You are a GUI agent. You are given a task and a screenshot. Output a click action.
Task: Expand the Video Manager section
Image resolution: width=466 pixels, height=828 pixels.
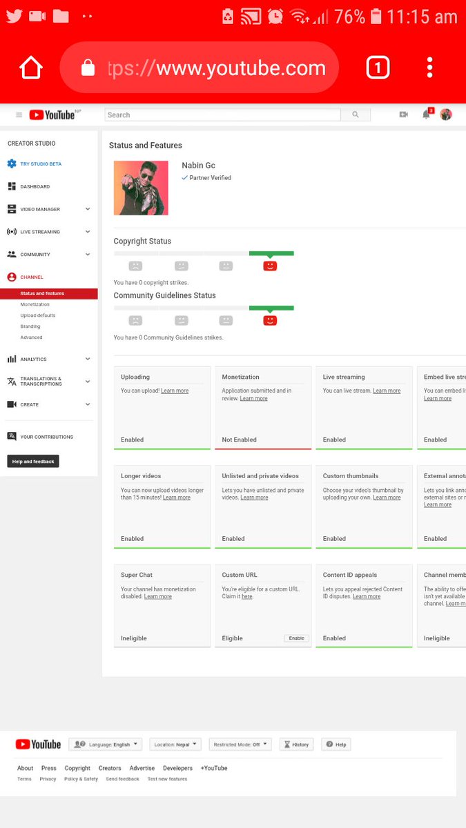click(x=88, y=209)
